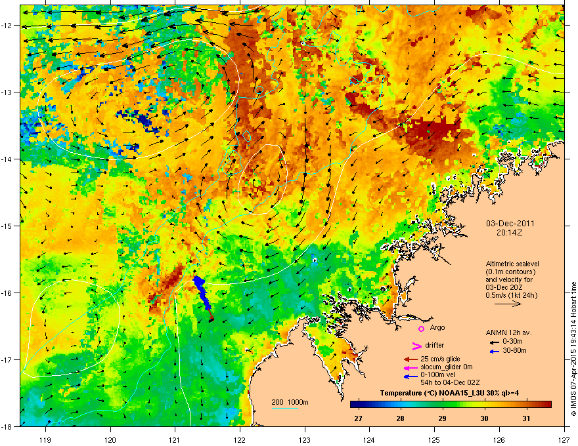Click the '200 1000m' depth label

[290, 402]
